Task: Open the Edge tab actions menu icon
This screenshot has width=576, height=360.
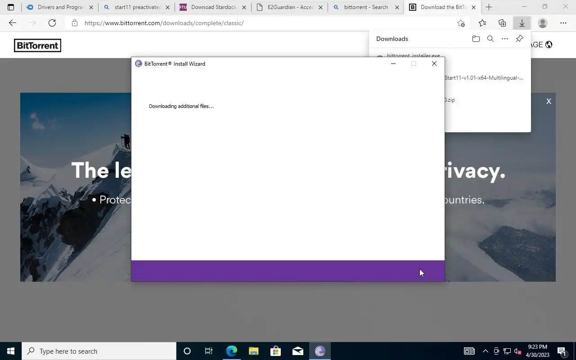Action: [x=11, y=7]
